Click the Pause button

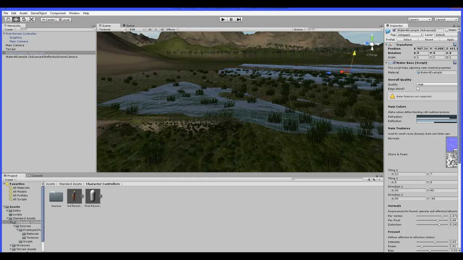pos(231,19)
